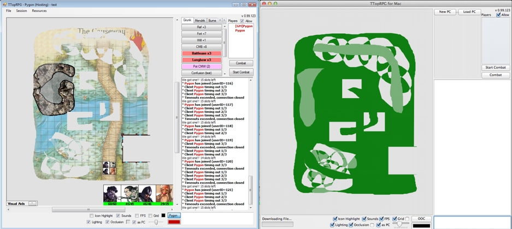Toggle Grid checkbox in Mac client
Image resolution: width=512 pixels, height=229 pixels.
pyautogui.click(x=395, y=219)
